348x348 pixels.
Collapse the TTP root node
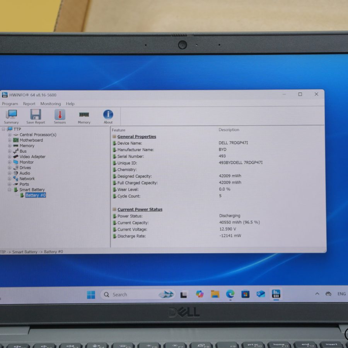point(3,129)
